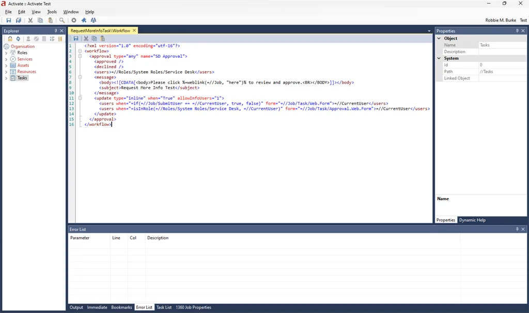529x313 pixels.
Task: Collapse the System section in Properties
Action: 439,58
